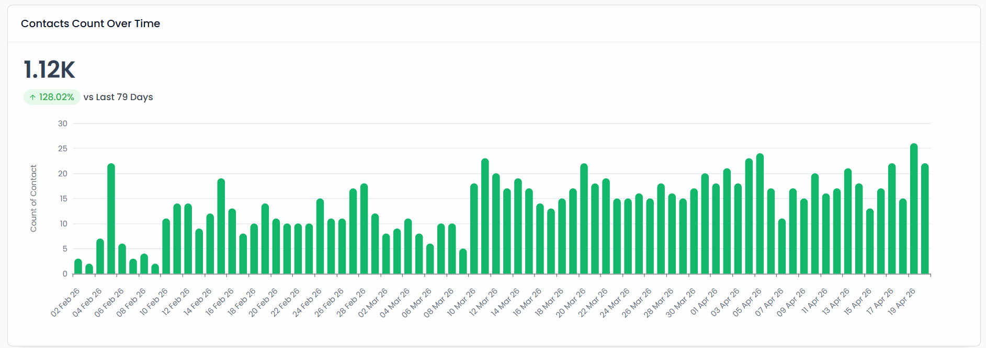The image size is (986, 348).
Task: Click the 02 Feb 26 x-axis label
Action: [x=65, y=303]
